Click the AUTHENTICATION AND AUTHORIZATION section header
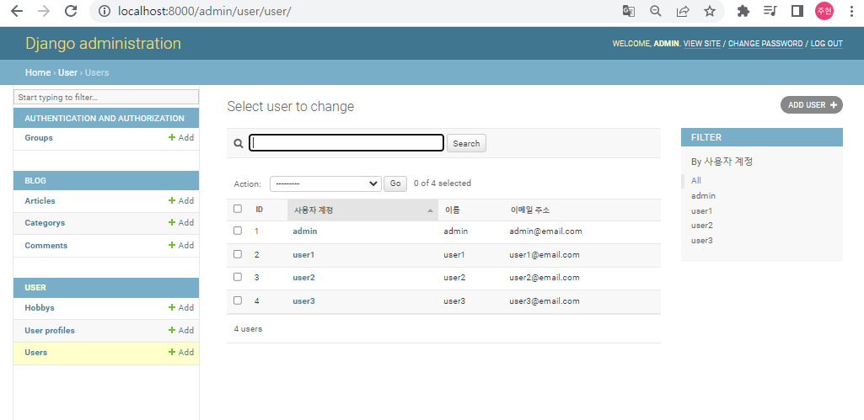864x420 pixels. [105, 119]
